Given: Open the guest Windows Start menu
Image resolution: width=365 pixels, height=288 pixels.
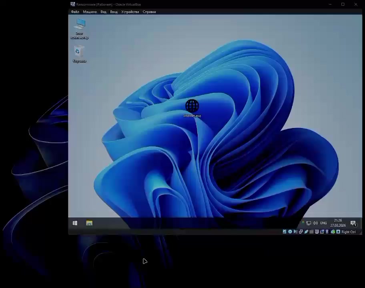Looking at the screenshot, I should [x=75, y=223].
